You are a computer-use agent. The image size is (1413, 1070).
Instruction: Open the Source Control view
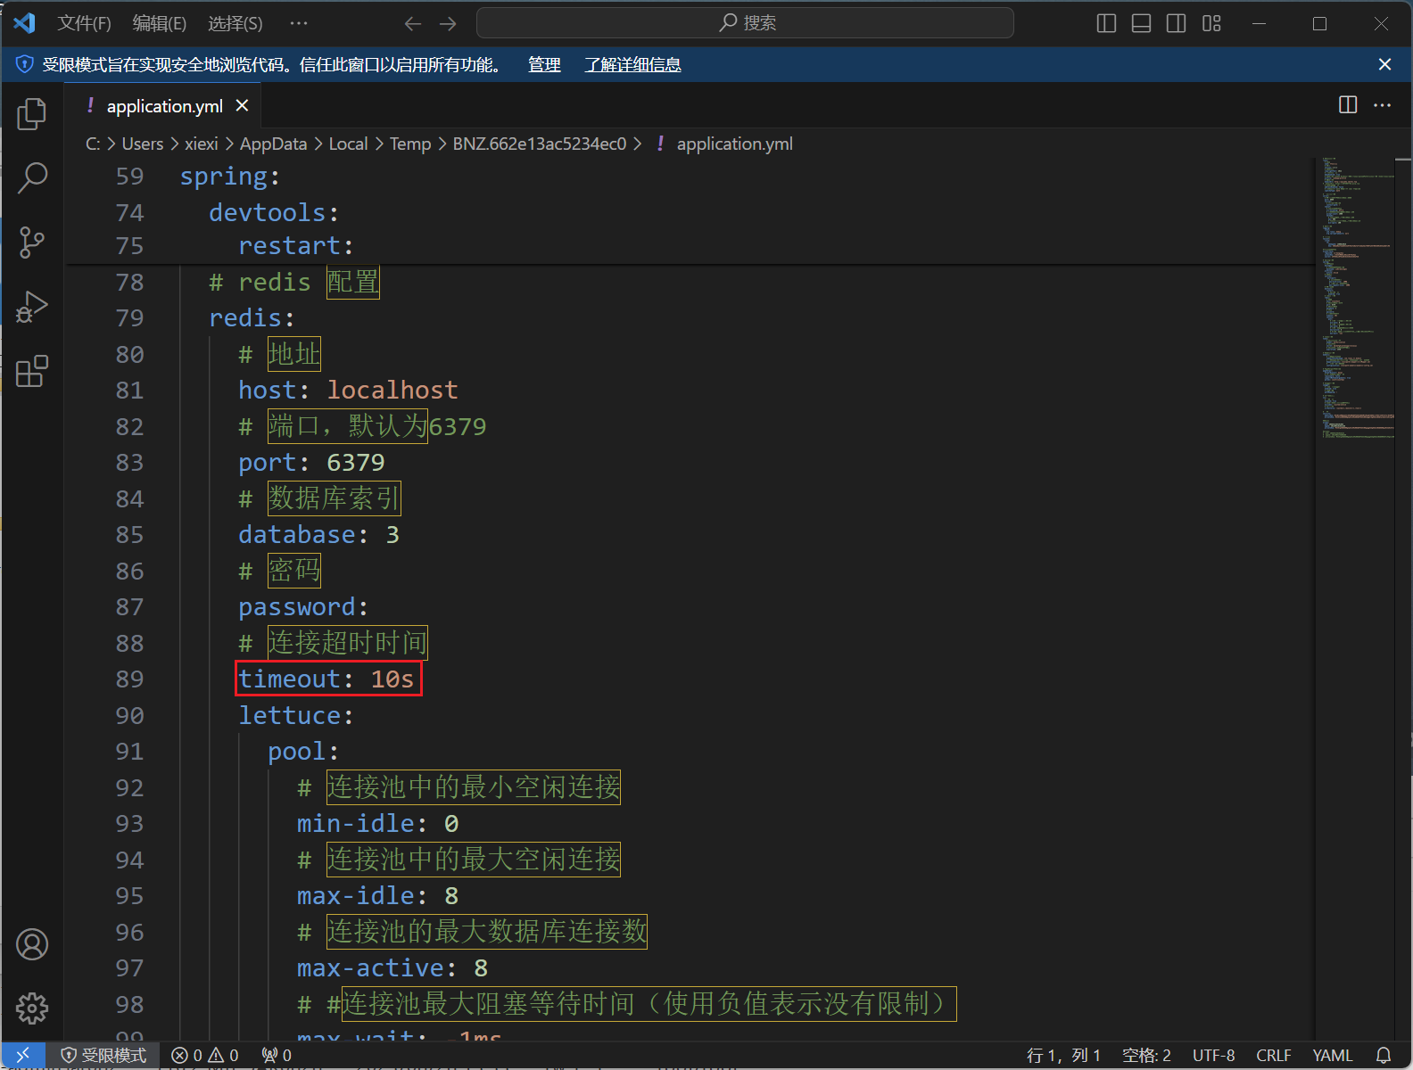point(32,242)
